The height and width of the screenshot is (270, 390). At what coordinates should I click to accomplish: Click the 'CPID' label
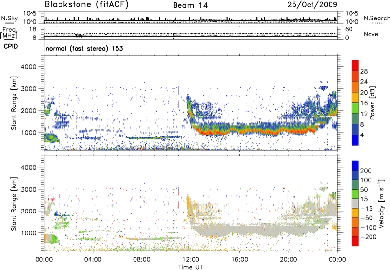click(x=11, y=46)
